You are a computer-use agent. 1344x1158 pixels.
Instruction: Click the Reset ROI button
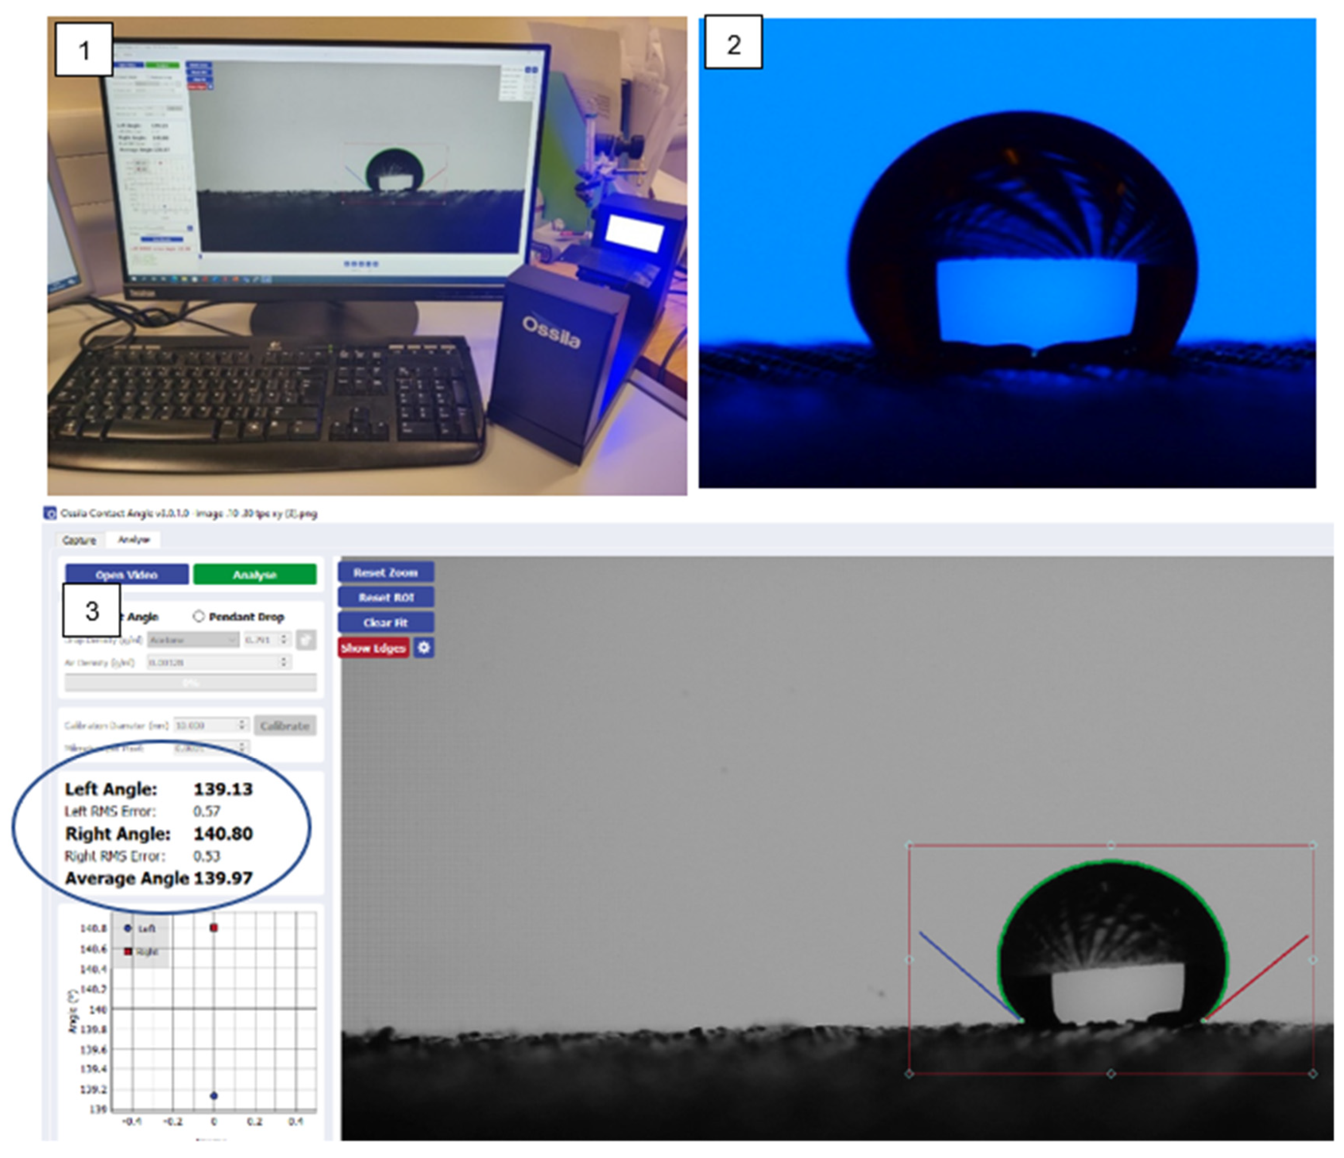[x=386, y=597]
